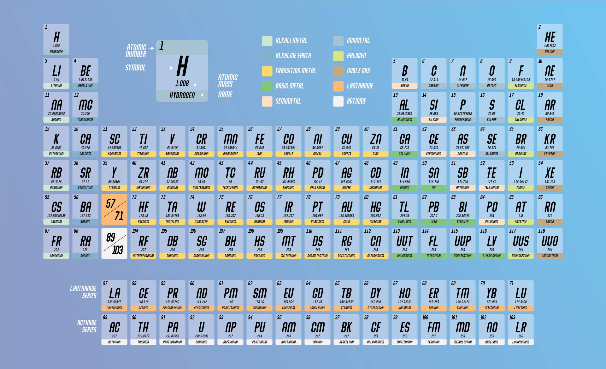
Task: Click the Zinc (Zn) element tile
Action: pyautogui.click(x=376, y=142)
